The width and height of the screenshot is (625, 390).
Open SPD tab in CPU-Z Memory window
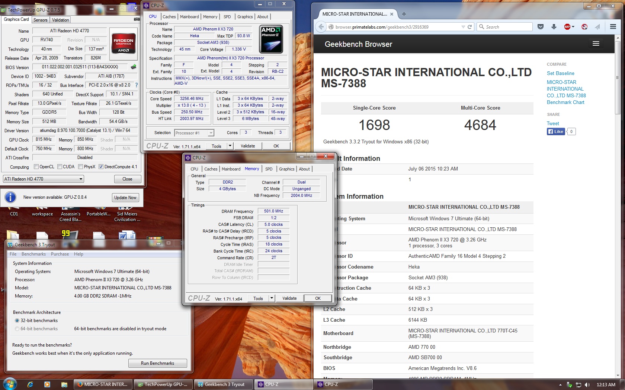point(269,169)
